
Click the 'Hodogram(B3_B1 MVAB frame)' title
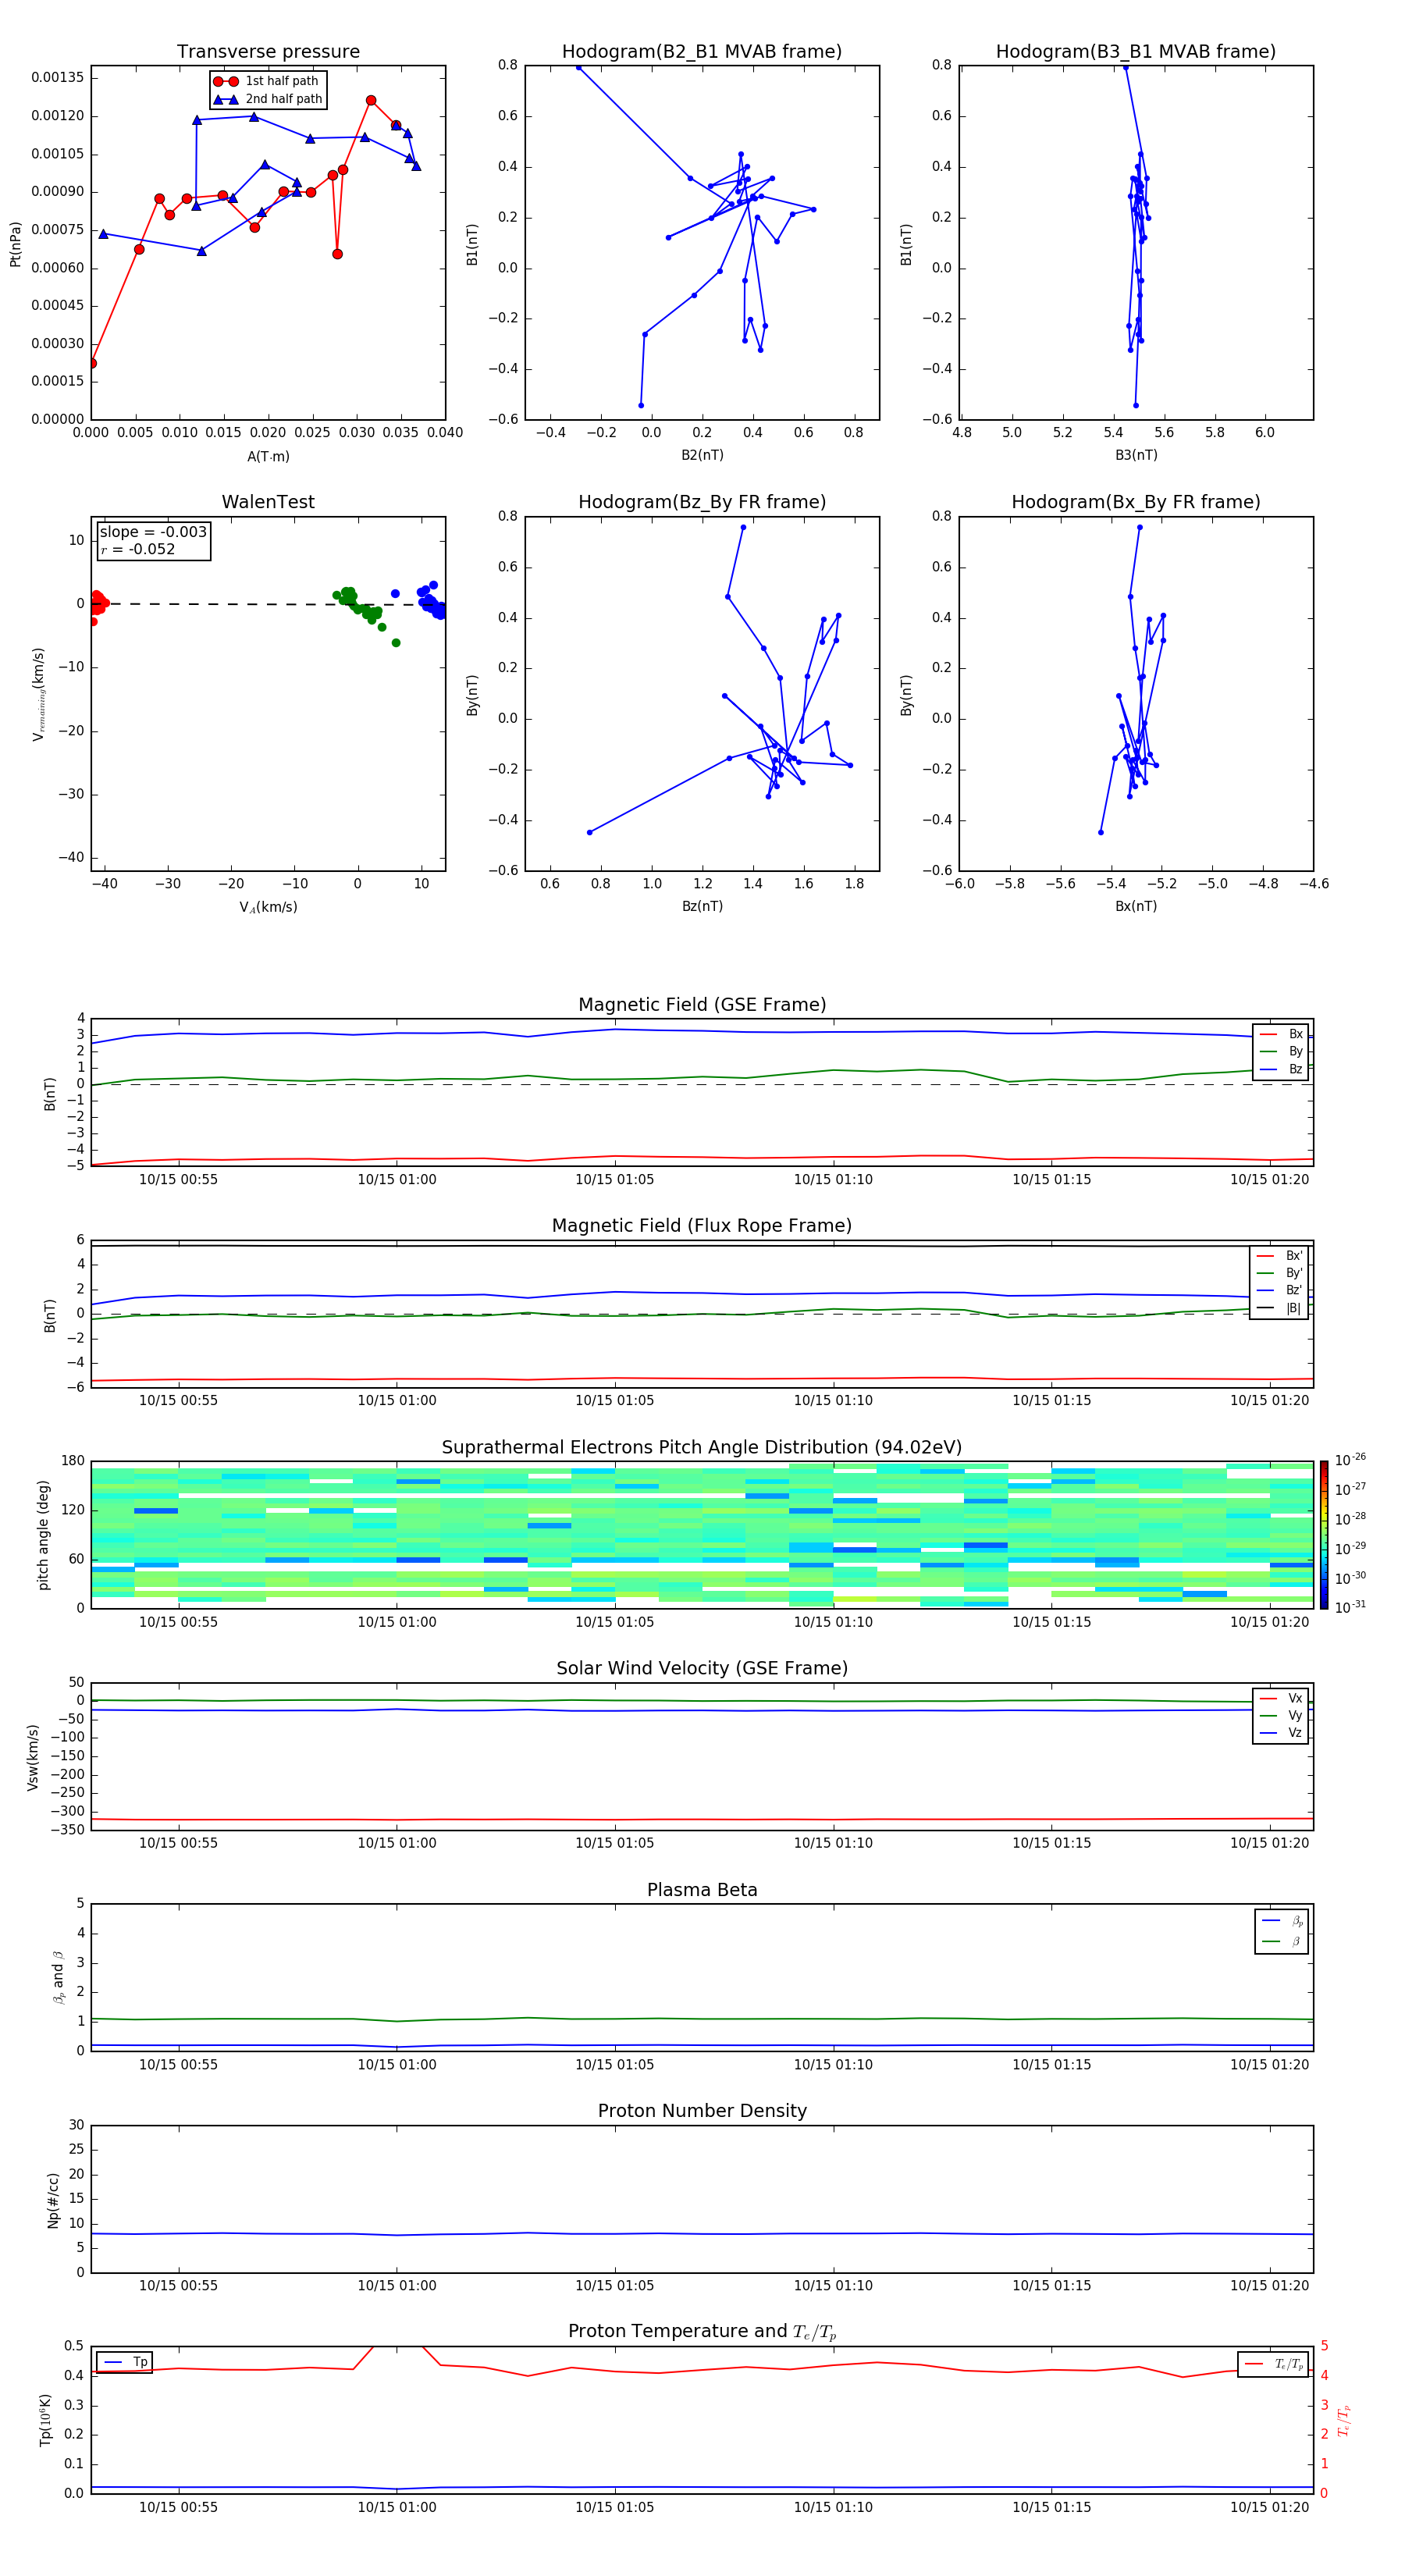click(1136, 52)
